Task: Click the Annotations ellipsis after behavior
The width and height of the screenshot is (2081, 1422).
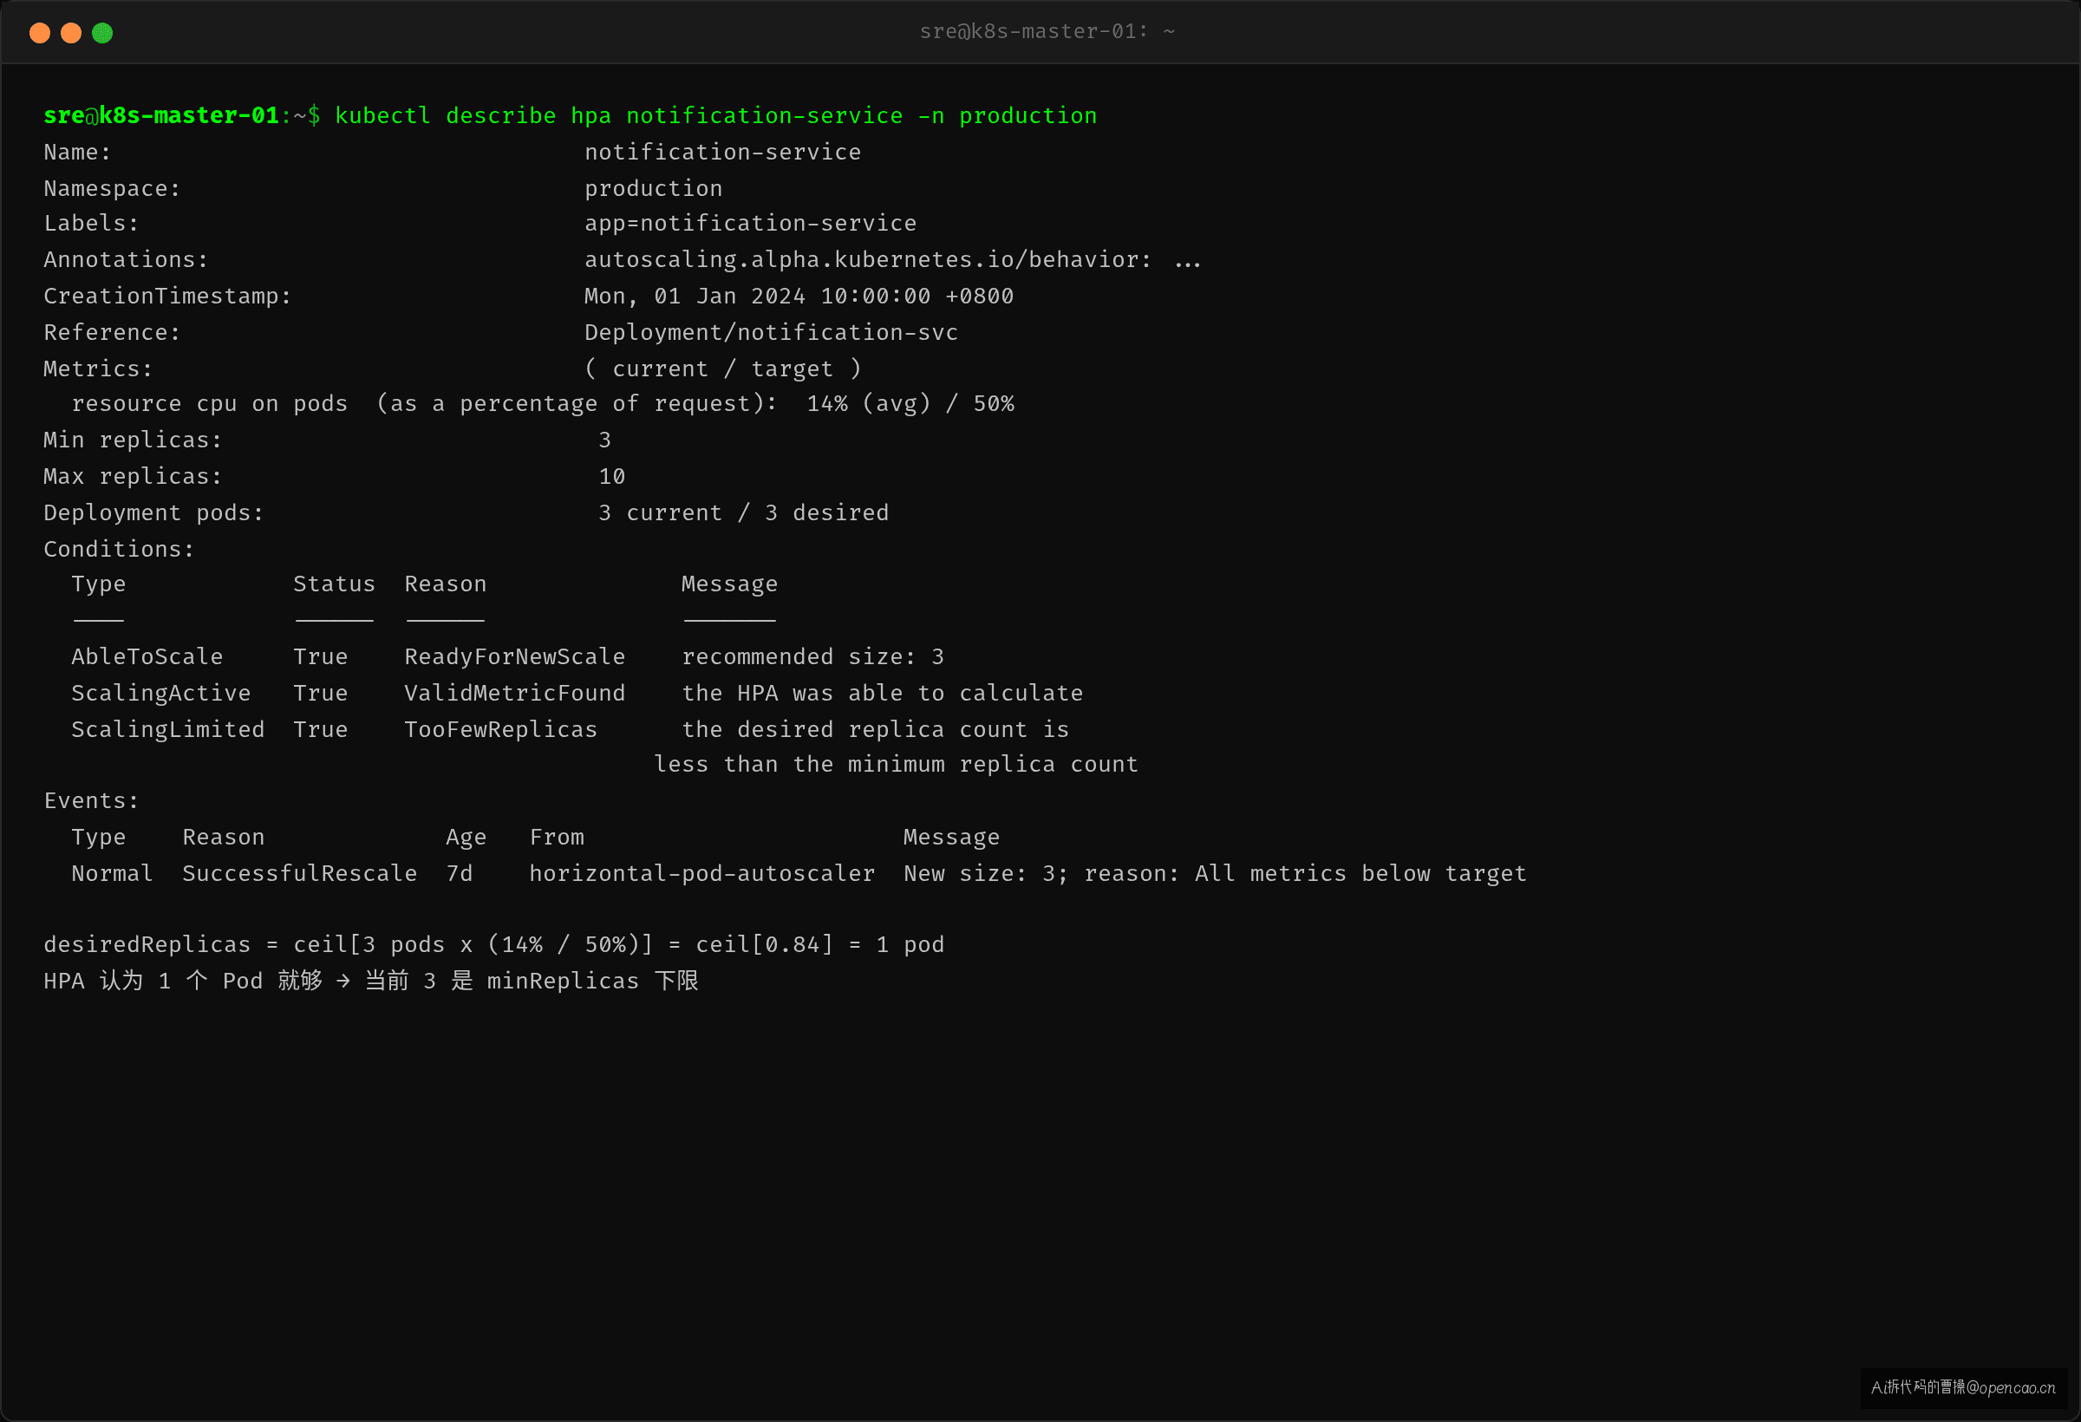Action: 1187,261
